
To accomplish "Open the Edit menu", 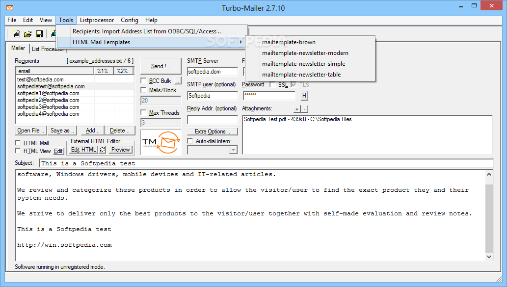I will [x=28, y=20].
